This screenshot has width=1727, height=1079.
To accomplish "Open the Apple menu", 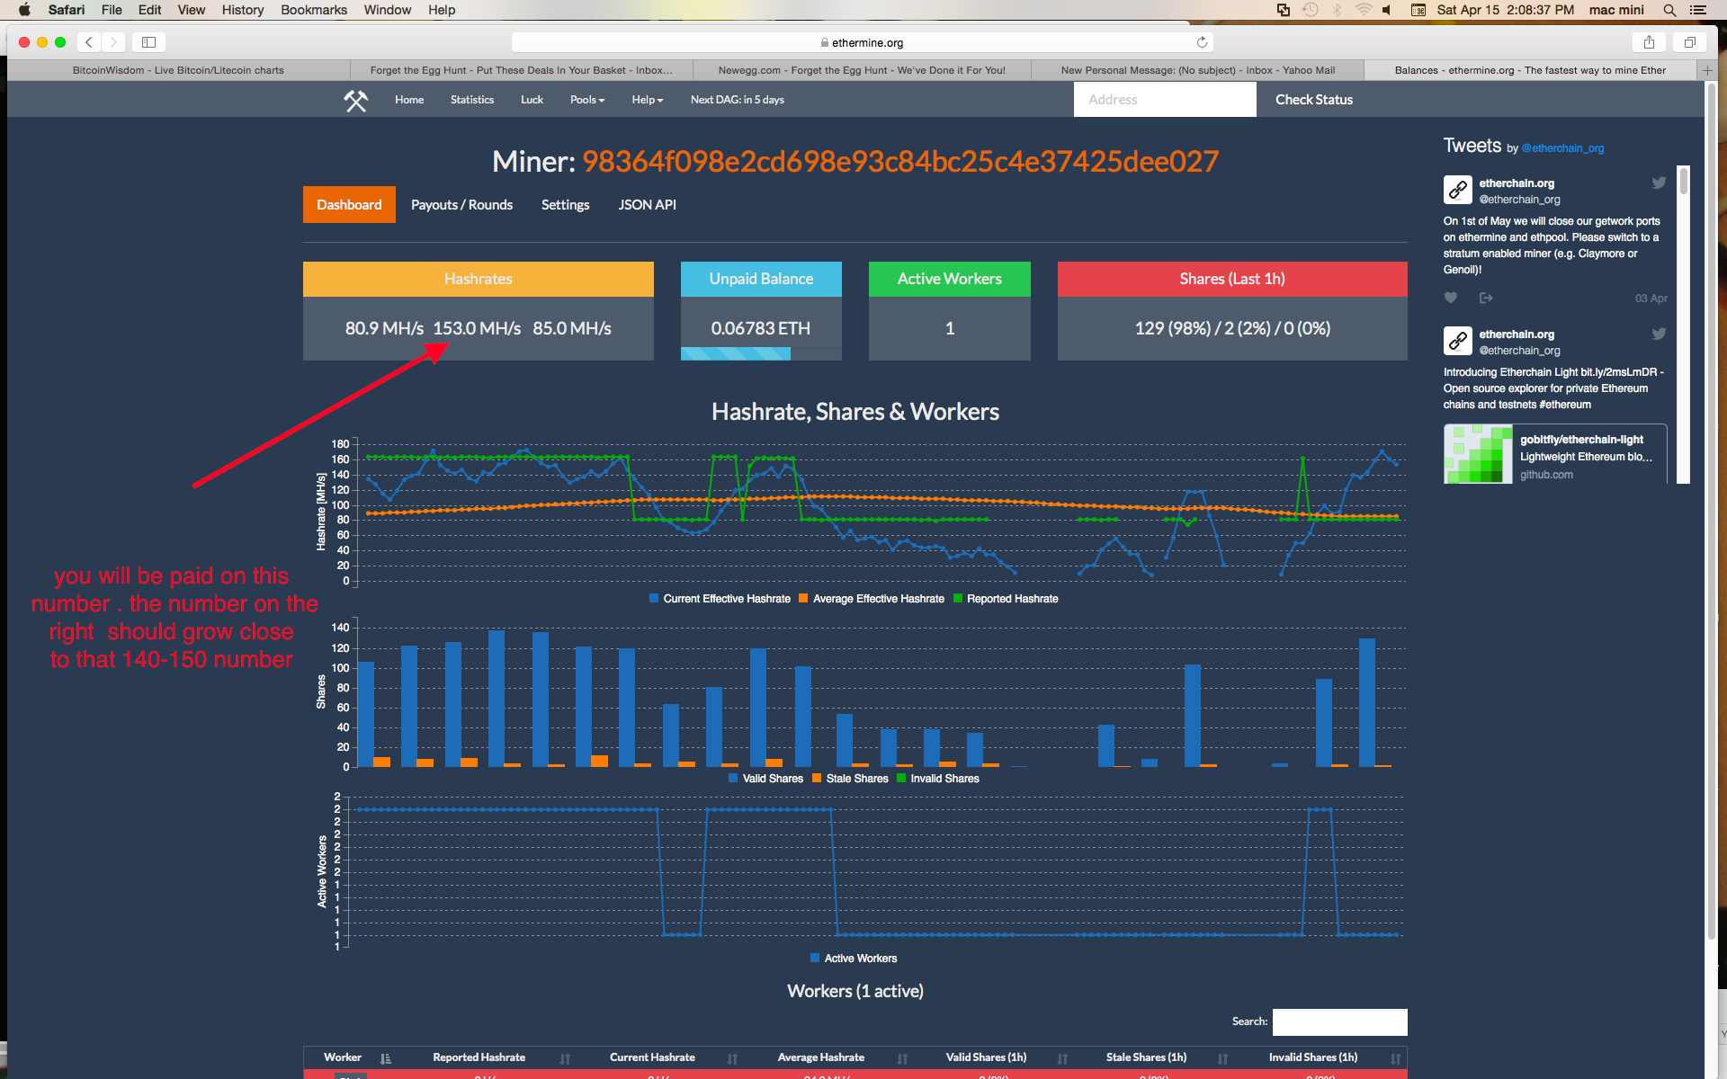I will tap(24, 10).
